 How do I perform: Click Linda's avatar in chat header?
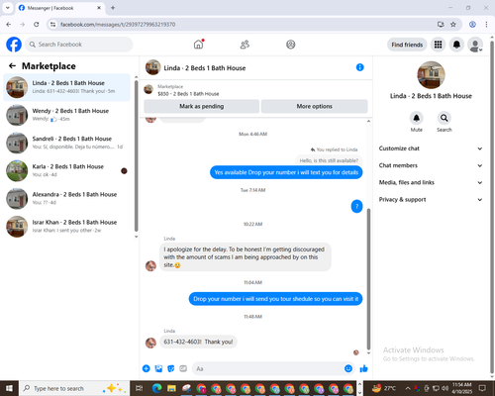click(153, 67)
